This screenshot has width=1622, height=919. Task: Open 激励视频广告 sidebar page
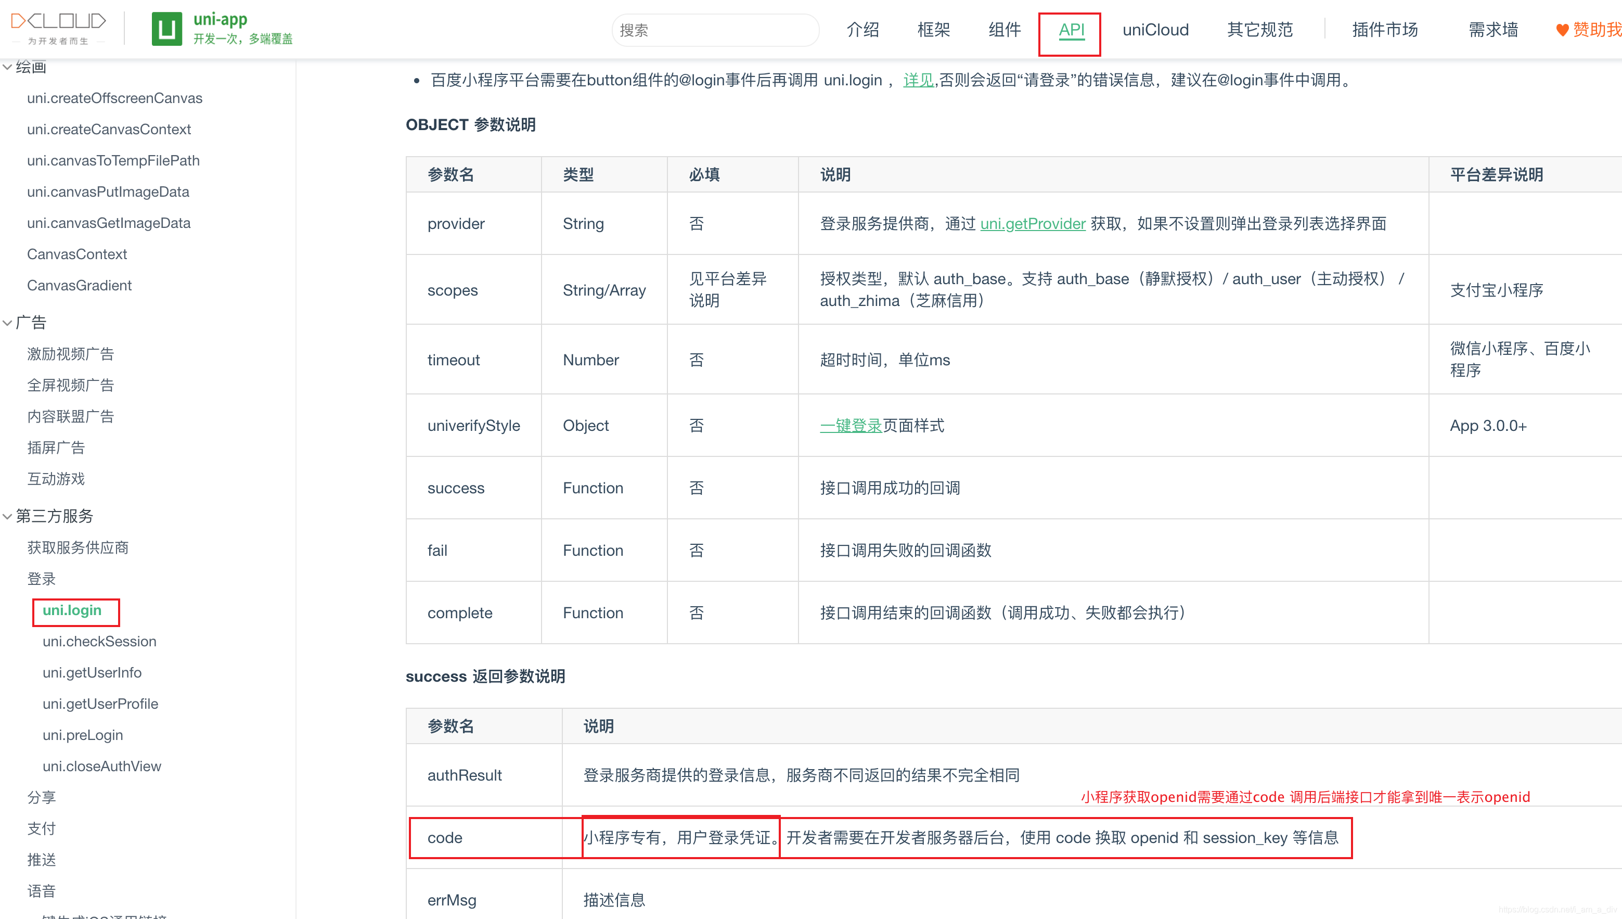pos(70,354)
